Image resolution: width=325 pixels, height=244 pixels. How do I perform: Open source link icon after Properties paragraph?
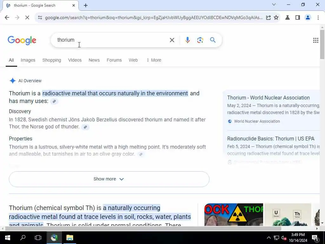[x=141, y=154]
